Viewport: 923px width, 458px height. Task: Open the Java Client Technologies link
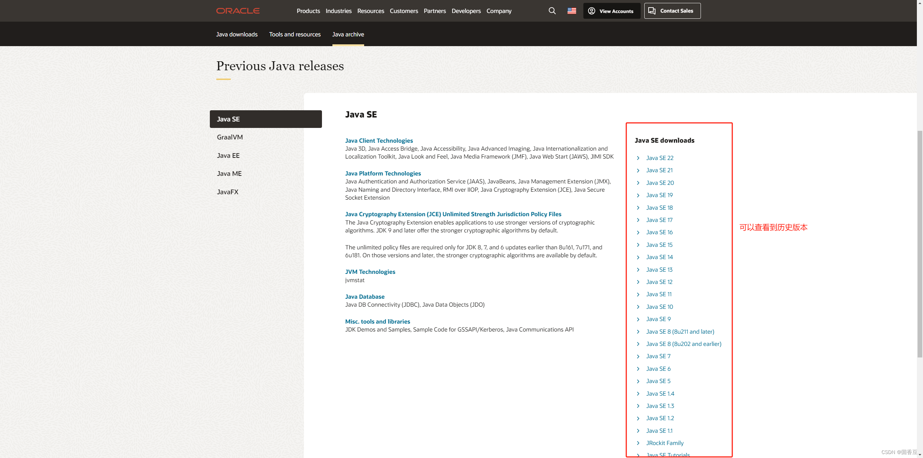(379, 141)
